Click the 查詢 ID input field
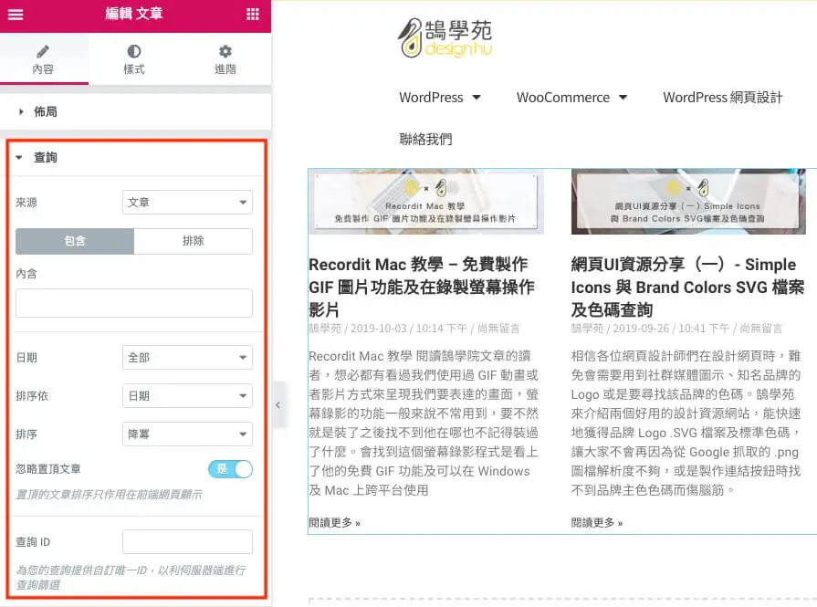Screen dimensions: 817x607 tap(187, 542)
